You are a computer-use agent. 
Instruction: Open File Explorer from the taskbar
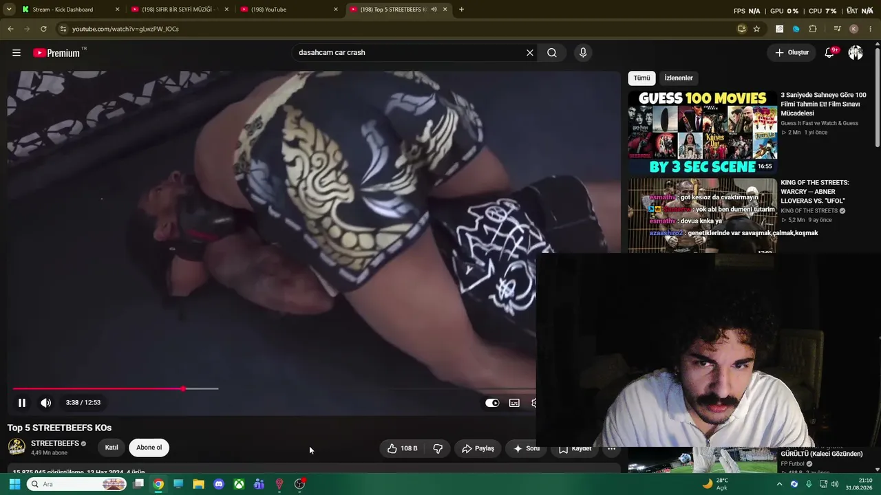coord(199,484)
